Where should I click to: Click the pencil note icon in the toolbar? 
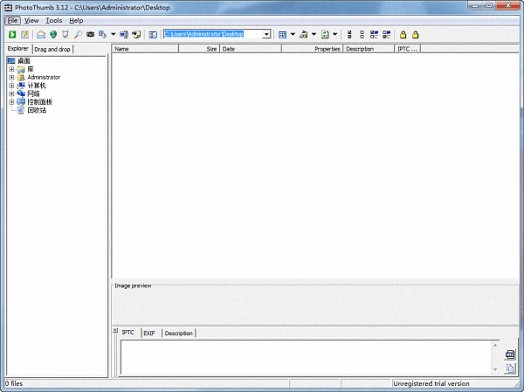coord(24,34)
